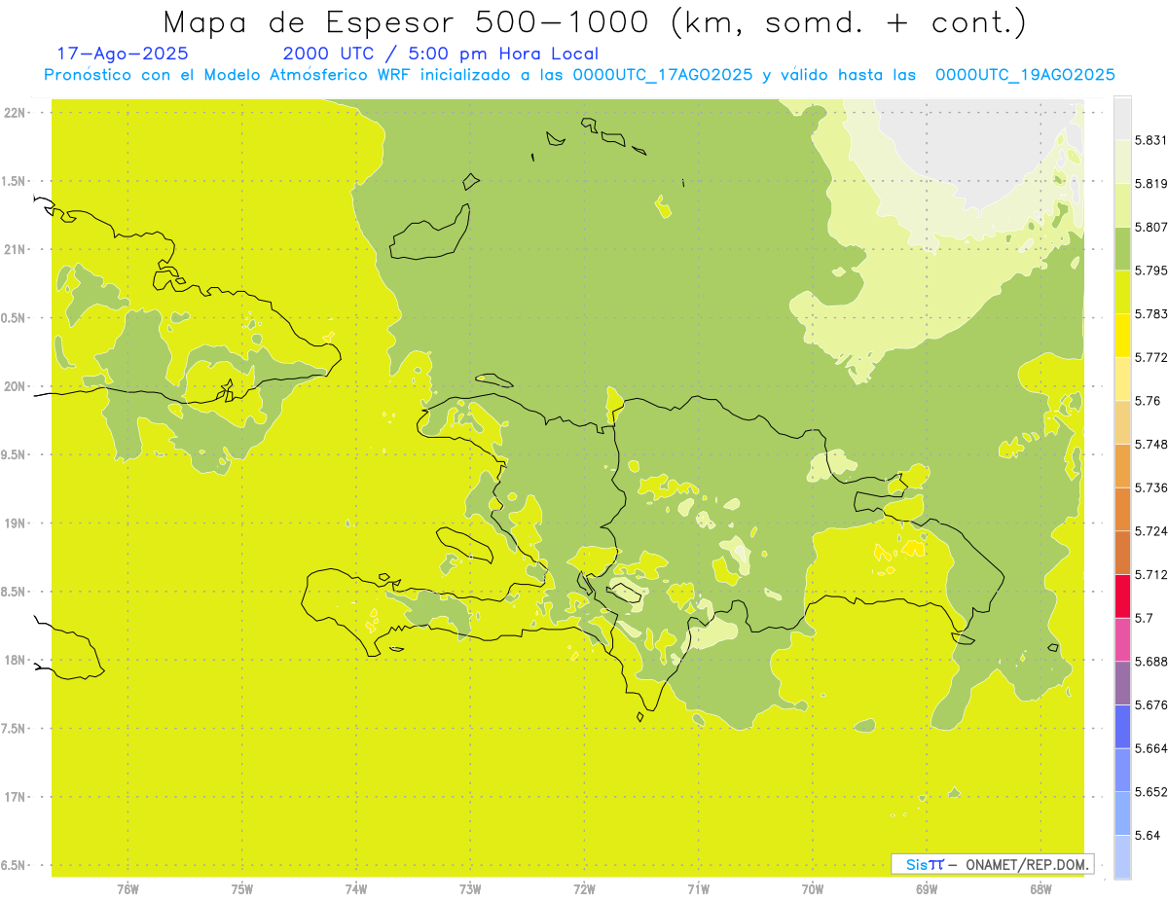The image size is (1168, 902).
Task: Click the latitude label 19N
Action: tap(17, 523)
